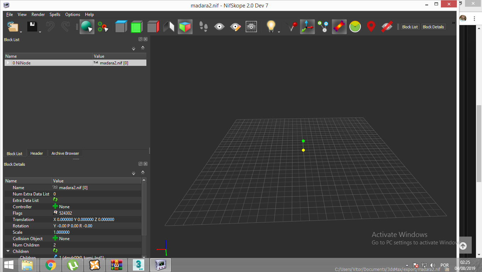Select the Perspective colored cube view
The image size is (482, 272).
tap(185, 27)
